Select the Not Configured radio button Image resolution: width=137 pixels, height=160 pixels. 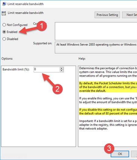(x=4, y=25)
